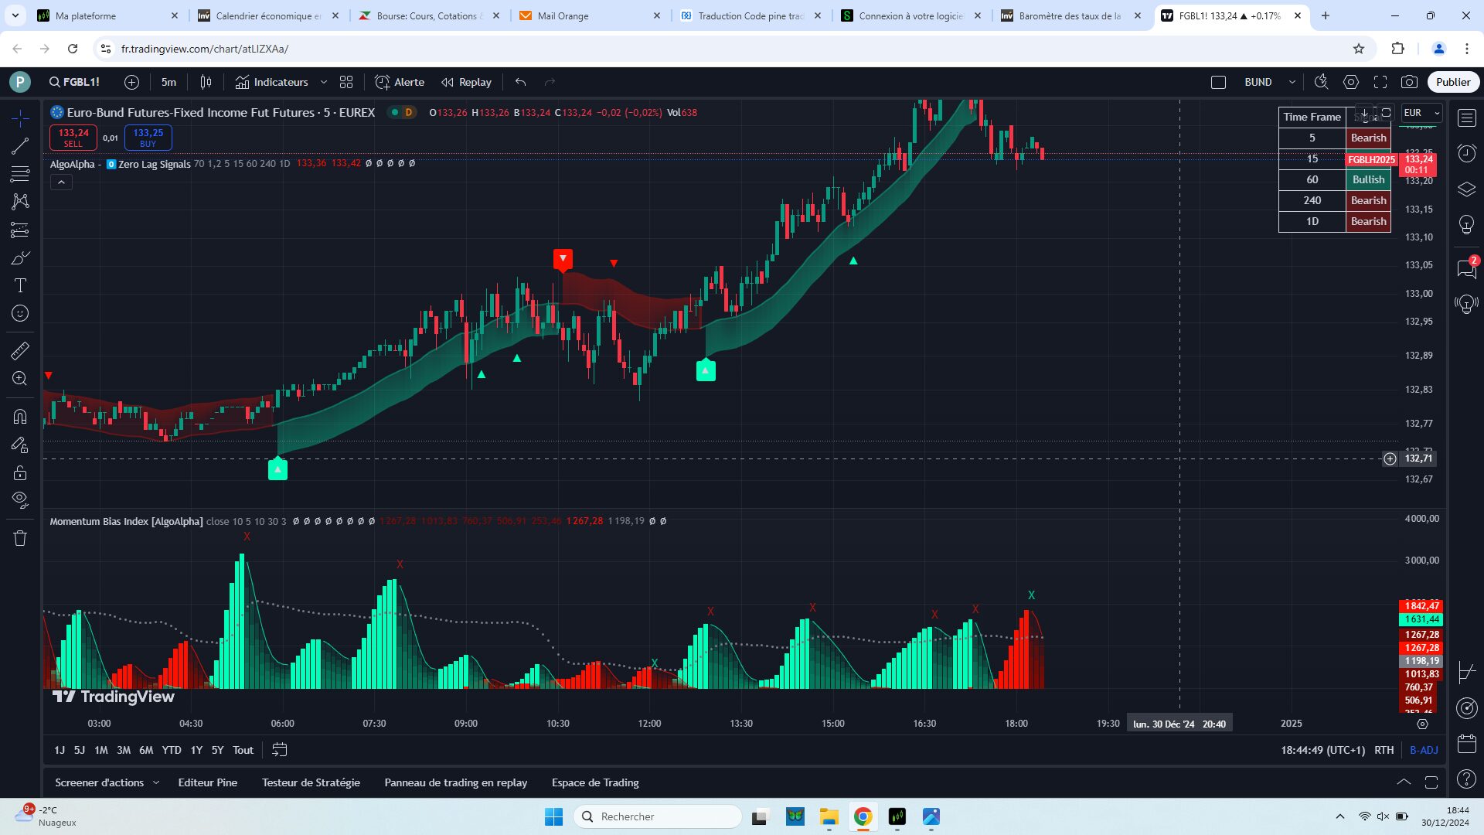Select the trend line drawing tool
The height and width of the screenshot is (835, 1484).
[20, 145]
